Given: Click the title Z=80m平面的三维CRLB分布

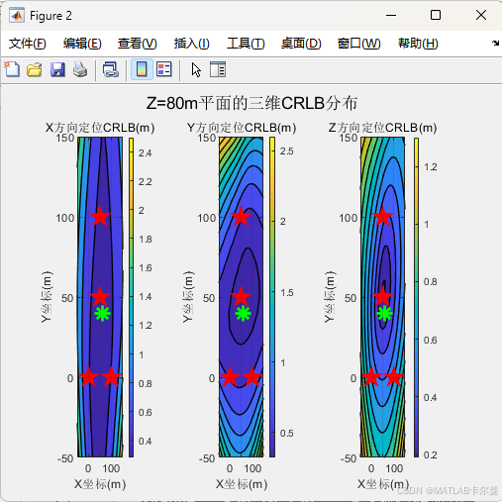Looking at the screenshot, I should coord(251,103).
